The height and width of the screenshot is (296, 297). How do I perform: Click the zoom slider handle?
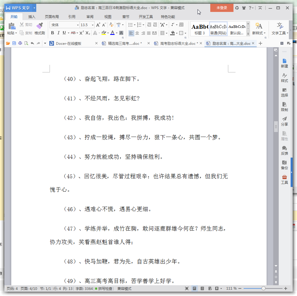tap(263, 288)
